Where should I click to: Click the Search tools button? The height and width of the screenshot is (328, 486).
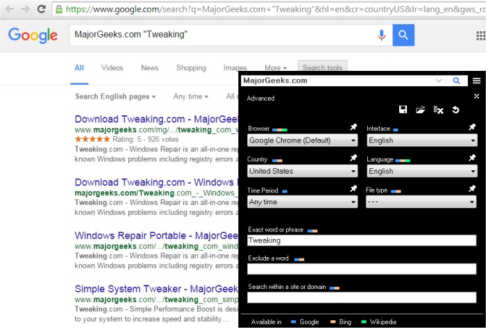pyautogui.click(x=322, y=67)
